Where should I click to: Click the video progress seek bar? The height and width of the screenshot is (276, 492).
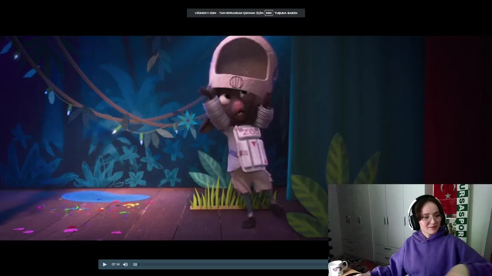coord(231,264)
